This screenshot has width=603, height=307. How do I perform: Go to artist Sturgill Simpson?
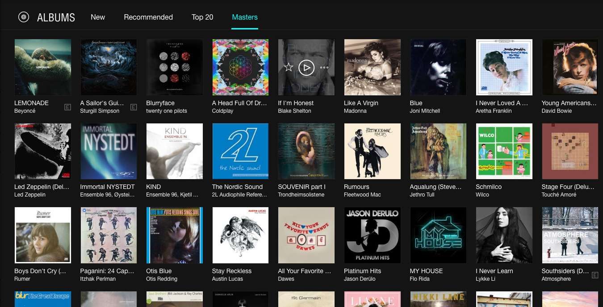(x=100, y=111)
